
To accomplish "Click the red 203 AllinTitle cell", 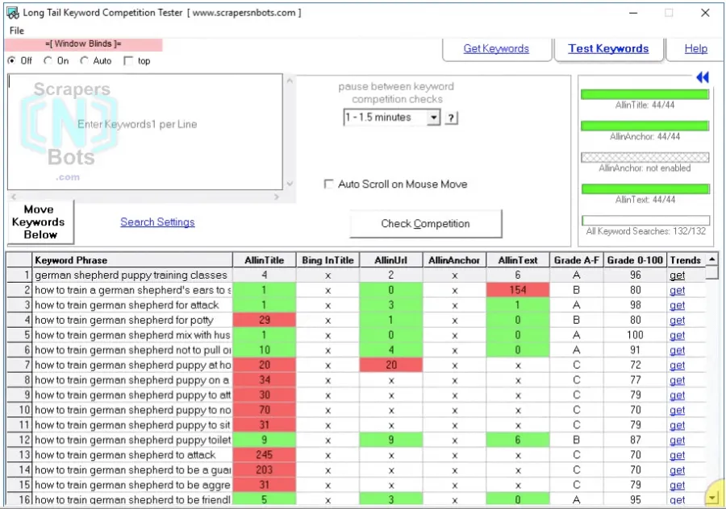I will [265, 470].
